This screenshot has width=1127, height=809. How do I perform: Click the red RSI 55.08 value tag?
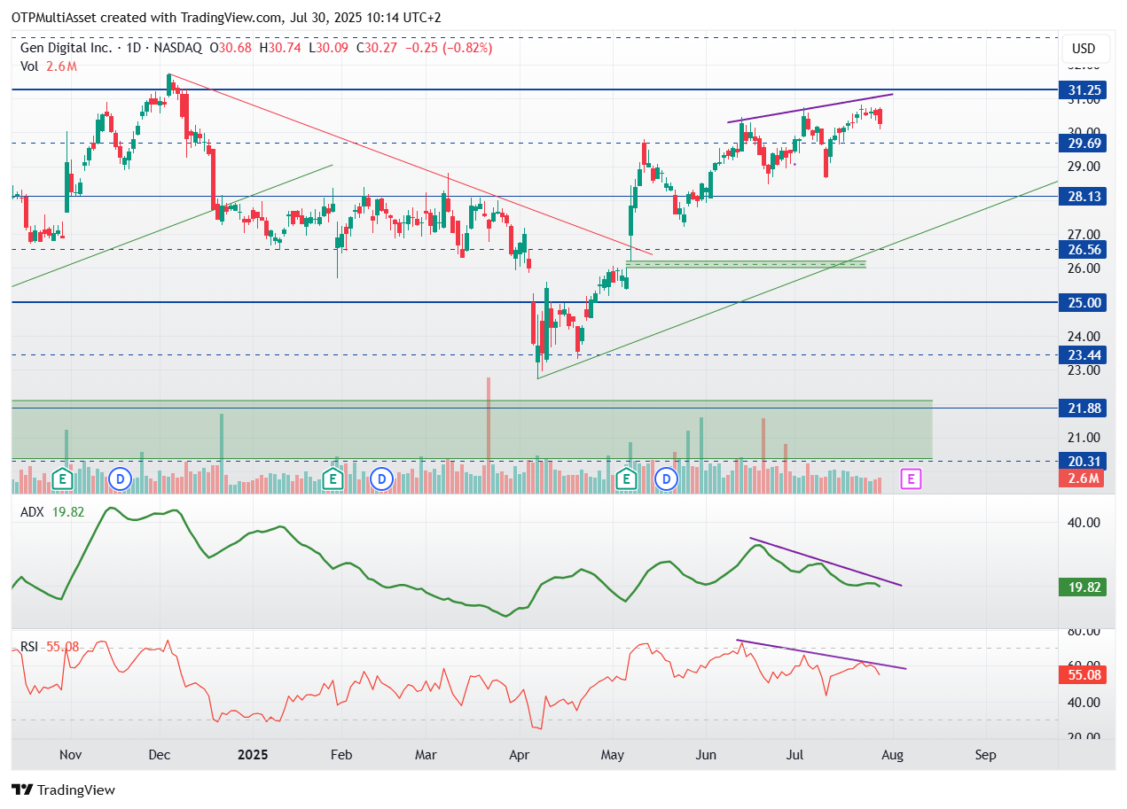tap(1082, 674)
